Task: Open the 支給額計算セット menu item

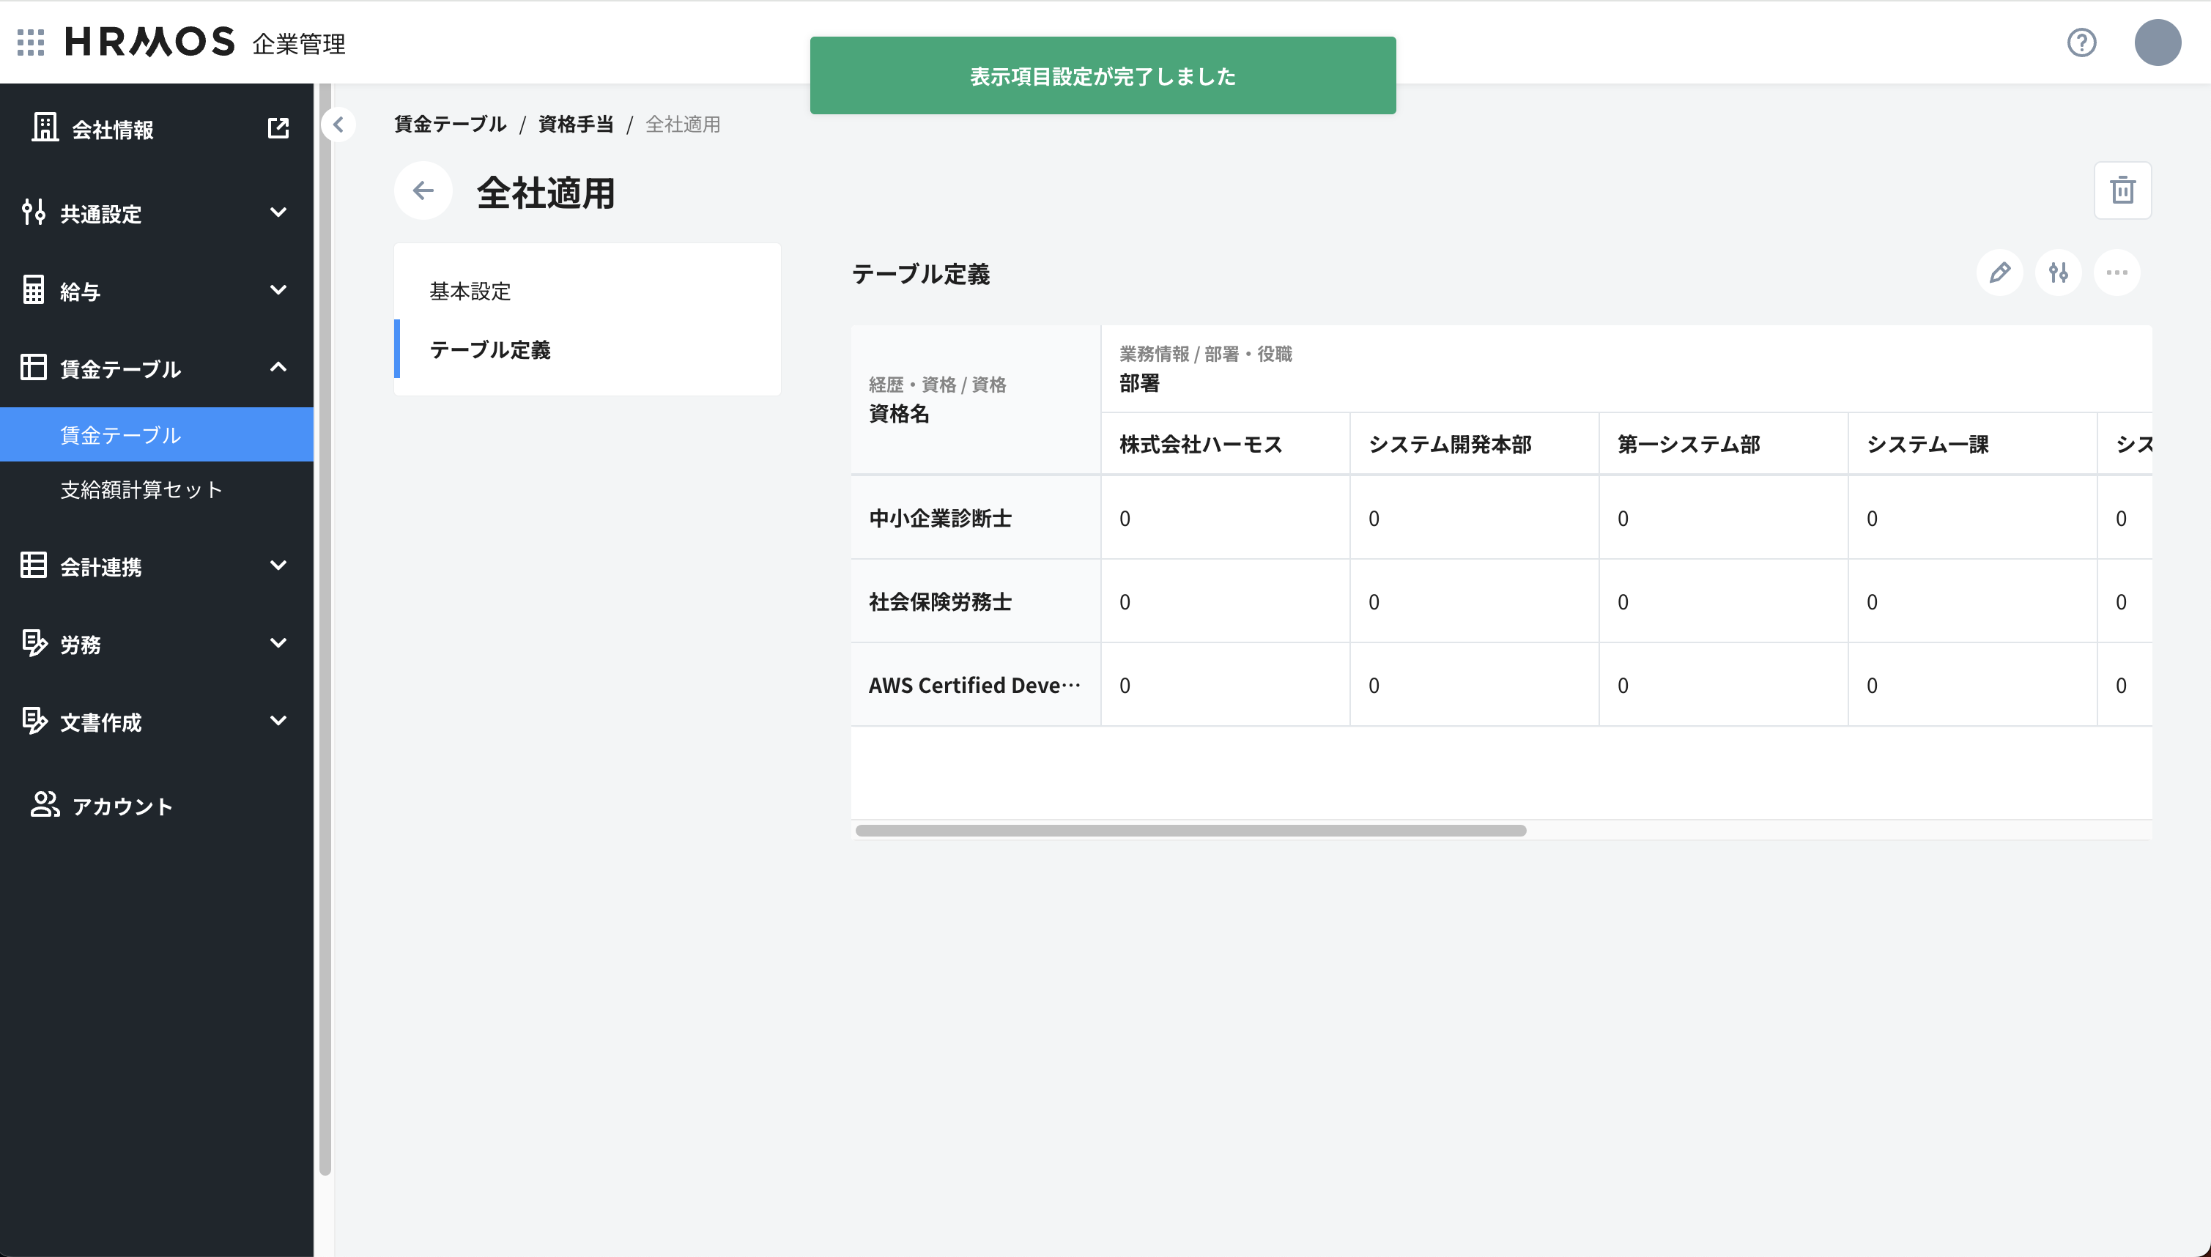Action: coord(140,489)
